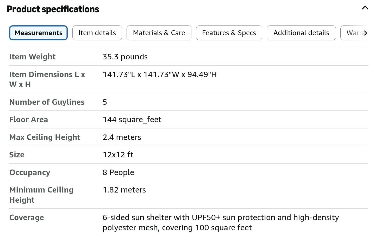This screenshot has height=236, width=375.
Task: Show the Additional details tab
Action: [x=301, y=33]
